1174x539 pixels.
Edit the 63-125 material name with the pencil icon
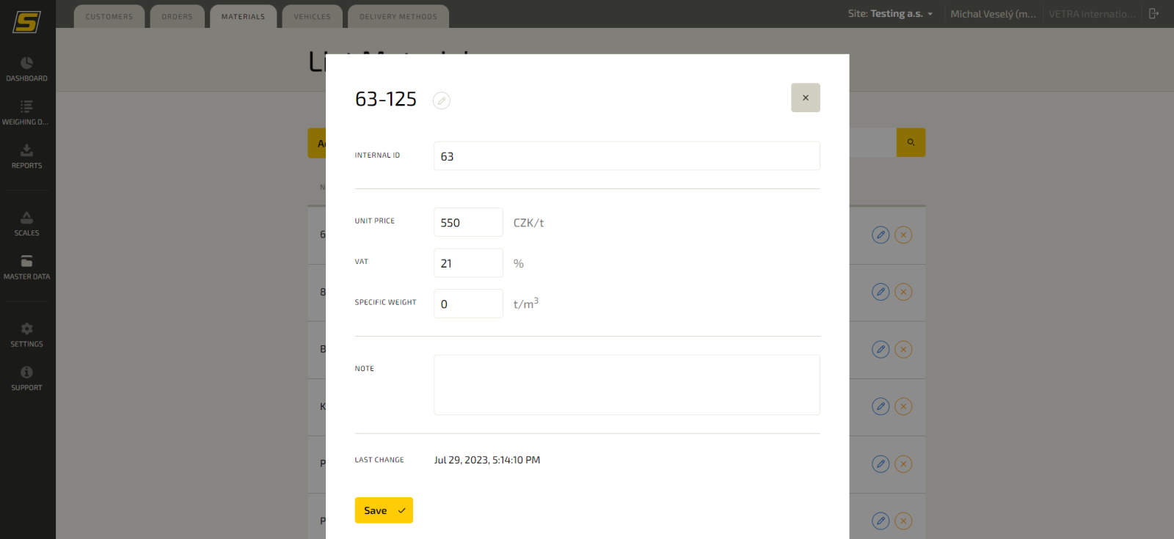pos(441,100)
